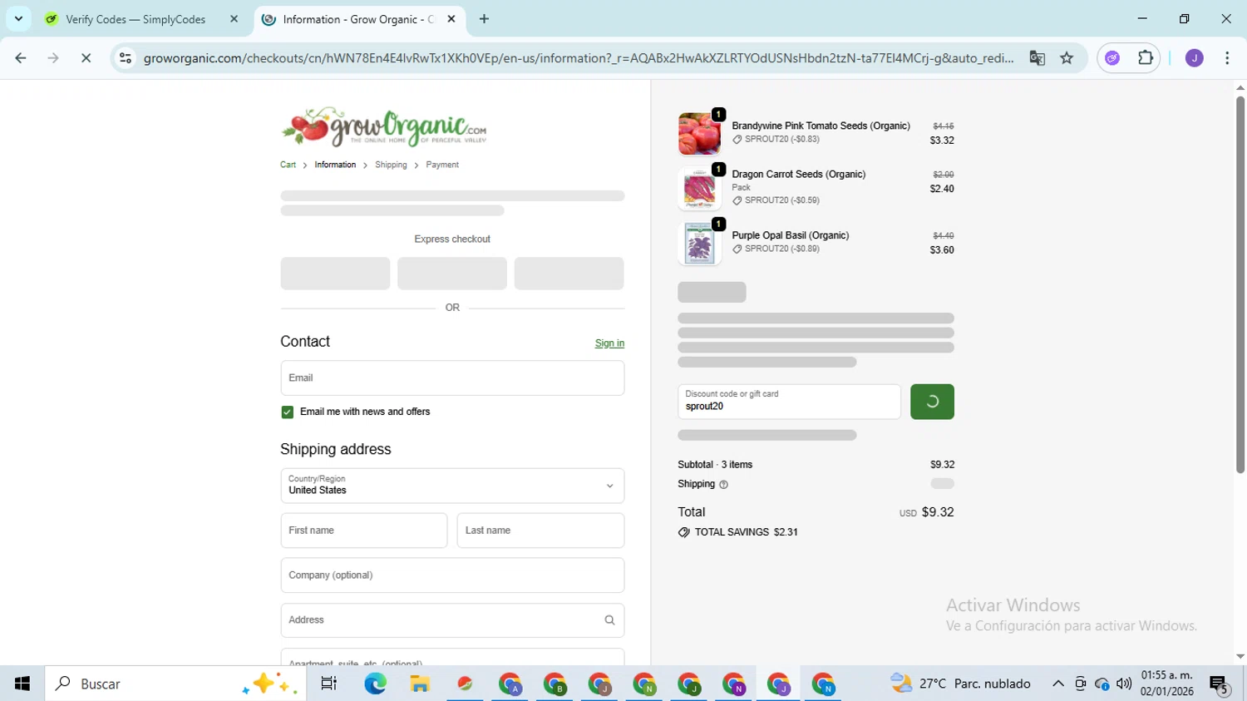The image size is (1247, 701).
Task: Open File Explorer from the taskbar
Action: (420, 684)
